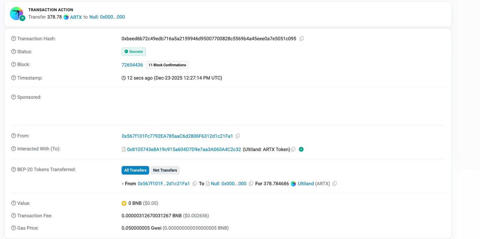This screenshot has width=480, height=239.
Task: Copy the transaction hash to clipboard
Action: pos(302,38)
